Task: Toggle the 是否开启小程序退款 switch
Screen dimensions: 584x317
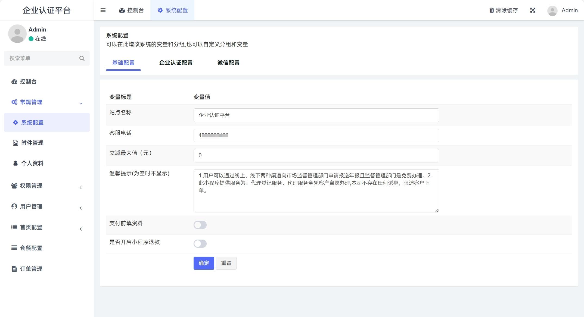Action: pos(200,244)
